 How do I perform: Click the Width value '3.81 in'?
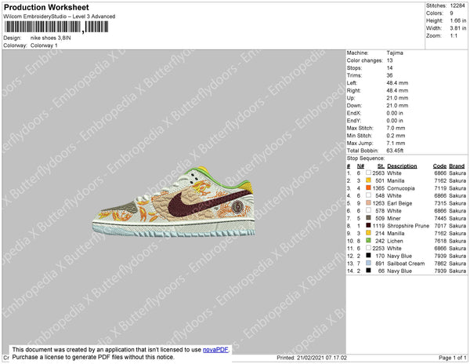[458, 28]
